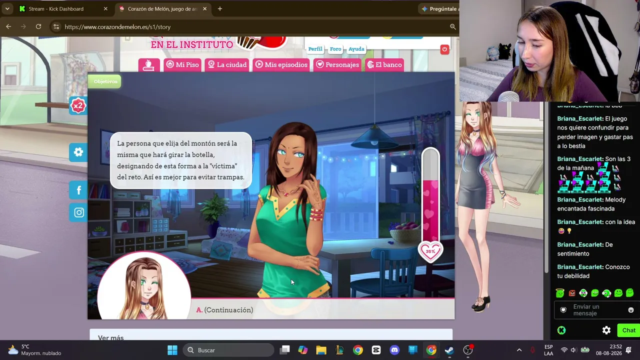Open network Wi-Fi tray icon
The image size is (640, 360).
click(564, 350)
